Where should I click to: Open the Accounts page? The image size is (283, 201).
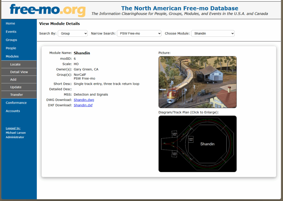[13, 111]
